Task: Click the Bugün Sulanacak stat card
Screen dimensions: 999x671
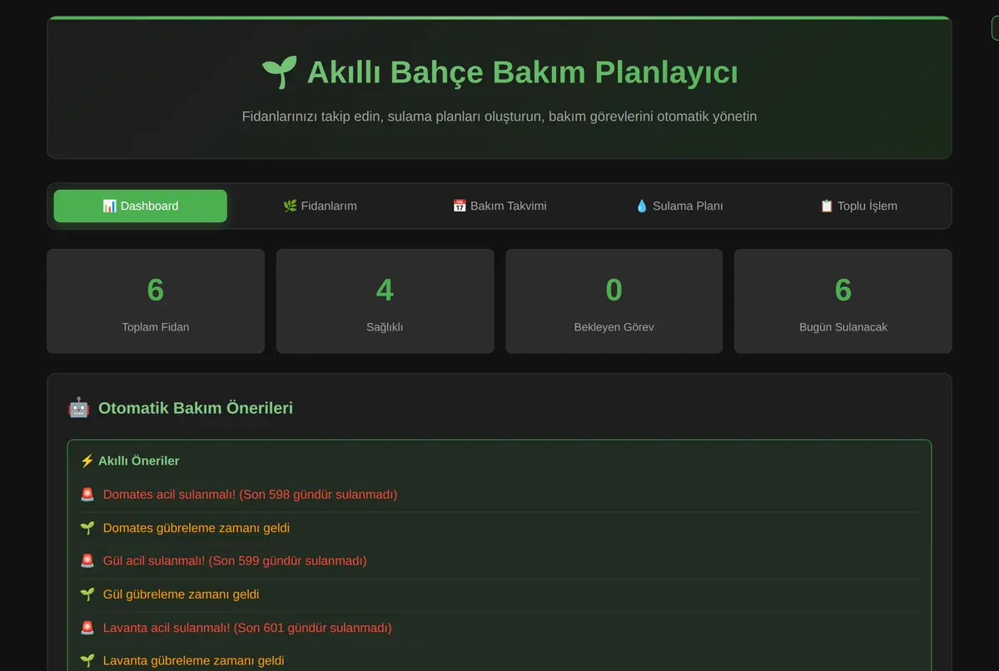Action: click(843, 301)
